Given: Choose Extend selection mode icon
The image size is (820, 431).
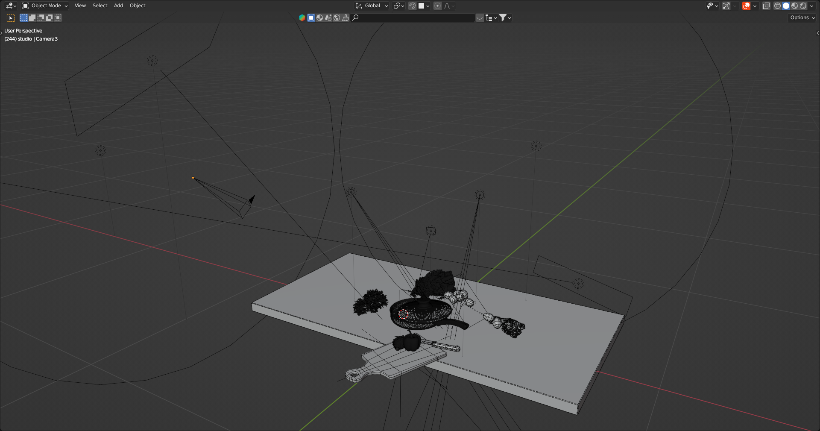Looking at the screenshot, I should 32,18.
